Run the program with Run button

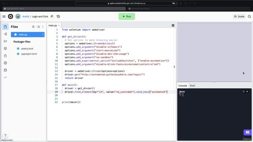126,17
